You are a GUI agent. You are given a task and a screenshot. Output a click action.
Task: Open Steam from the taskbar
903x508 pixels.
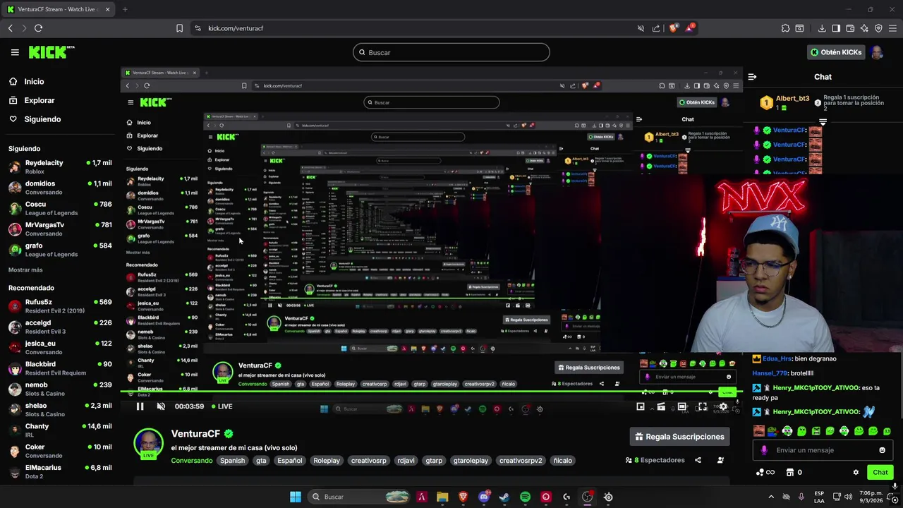click(504, 497)
